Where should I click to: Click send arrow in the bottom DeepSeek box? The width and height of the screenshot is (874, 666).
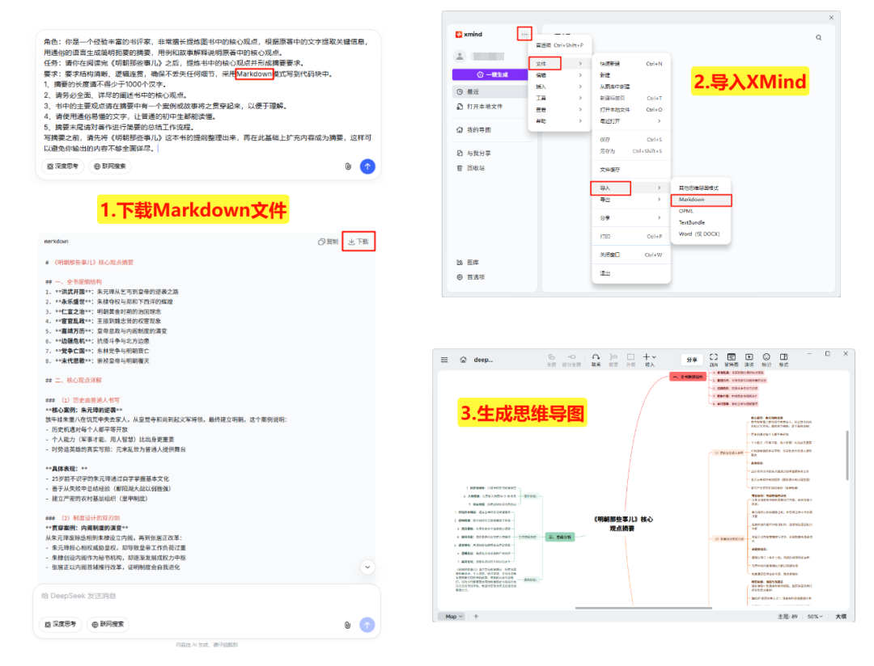point(367,626)
